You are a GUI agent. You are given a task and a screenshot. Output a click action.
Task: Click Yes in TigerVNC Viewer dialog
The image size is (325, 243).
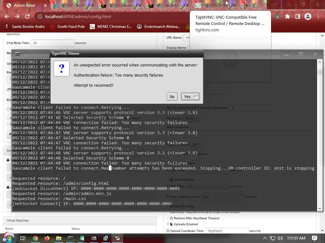[x=190, y=97]
